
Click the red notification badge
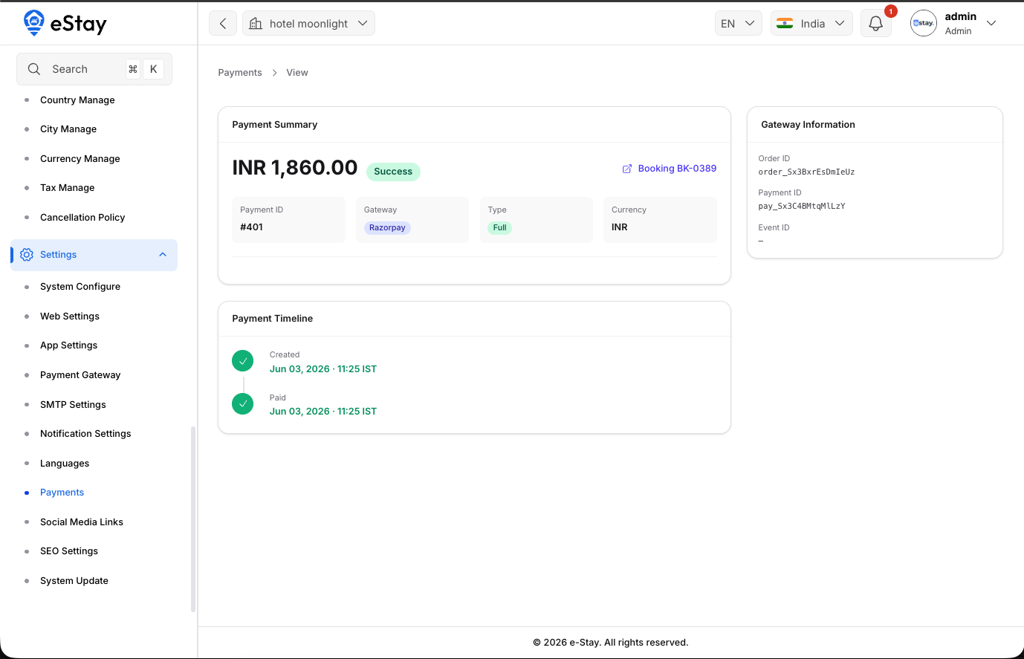click(890, 11)
